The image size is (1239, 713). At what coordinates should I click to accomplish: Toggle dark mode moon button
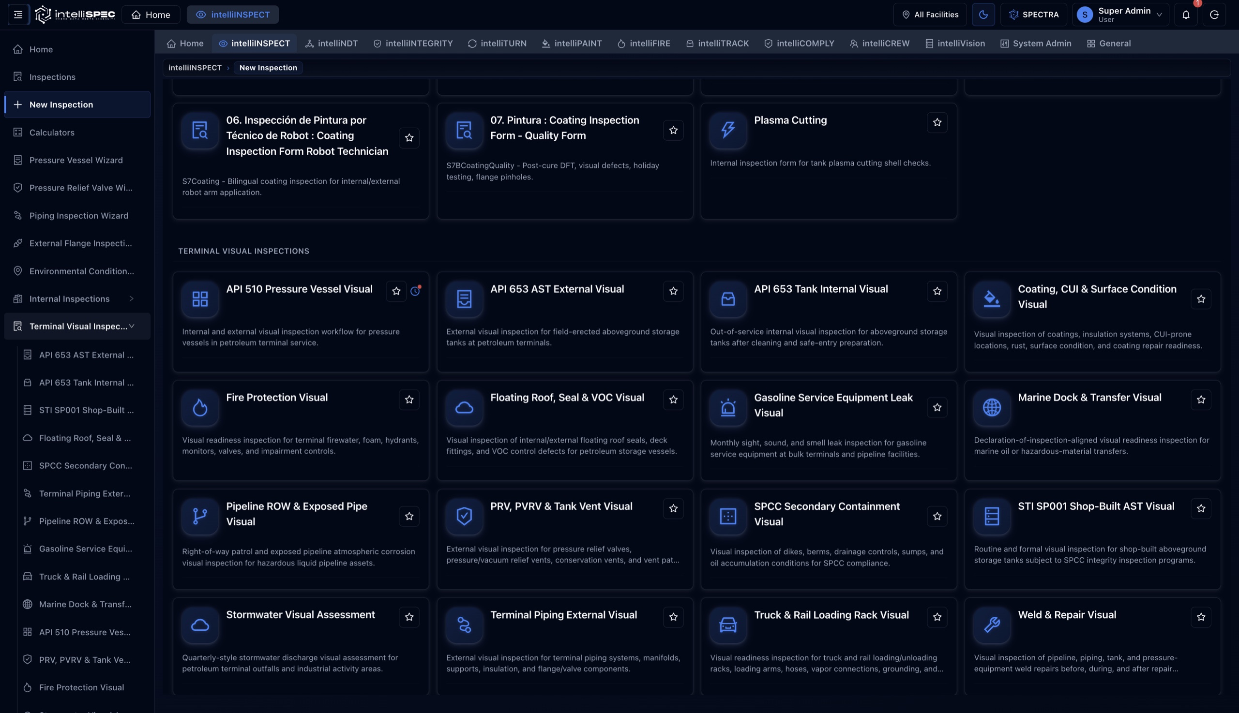click(x=983, y=15)
